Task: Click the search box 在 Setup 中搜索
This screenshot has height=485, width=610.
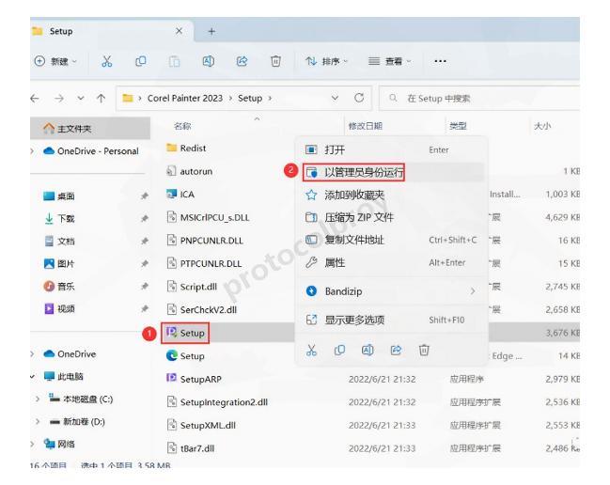Action: point(480,99)
